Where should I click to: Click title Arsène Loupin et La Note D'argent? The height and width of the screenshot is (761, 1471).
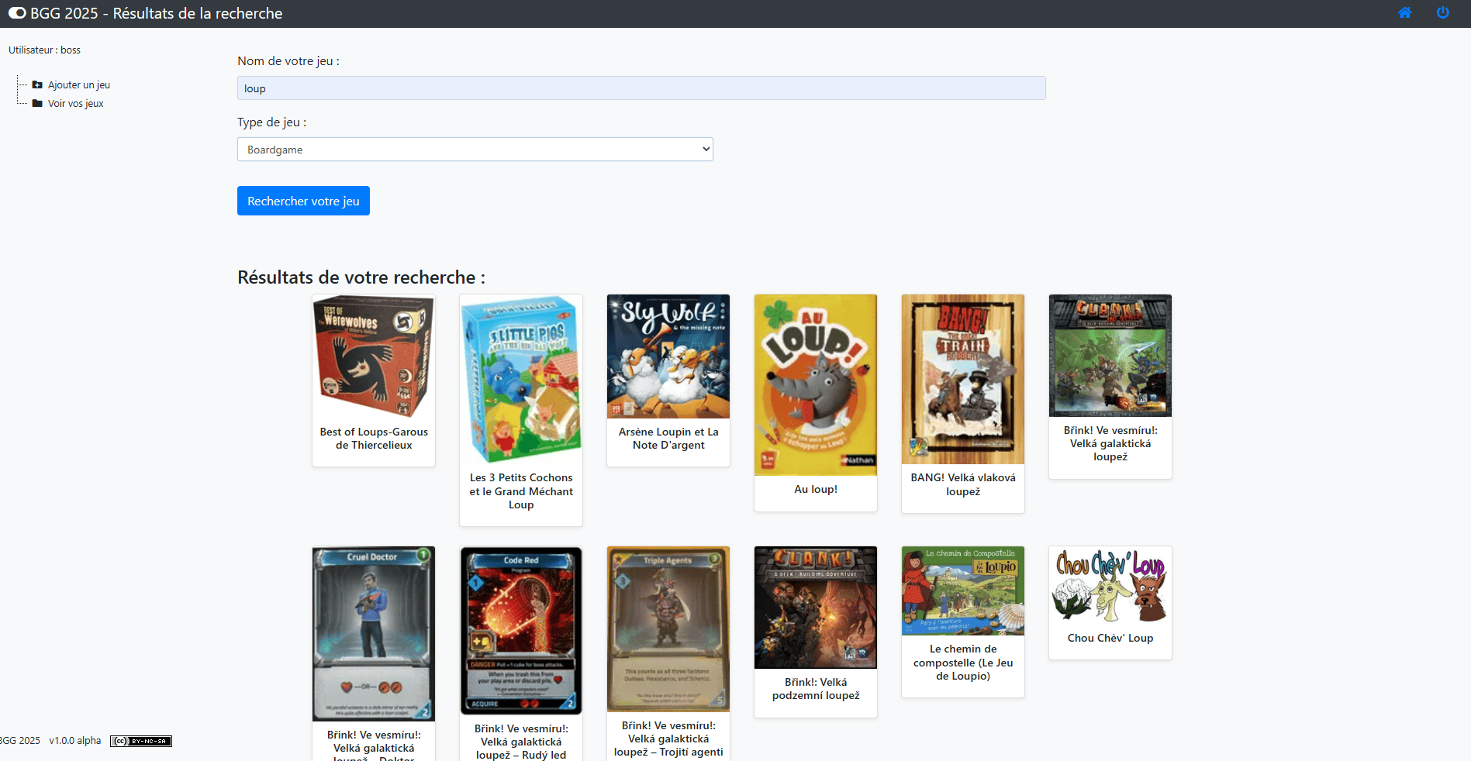coord(668,439)
